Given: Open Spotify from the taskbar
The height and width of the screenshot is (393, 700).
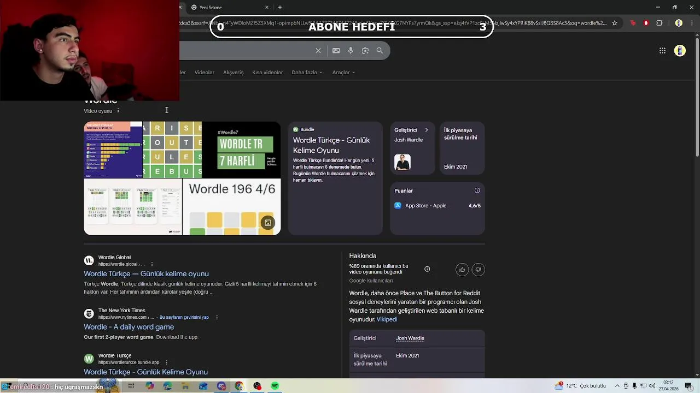Looking at the screenshot, I should coord(275,386).
